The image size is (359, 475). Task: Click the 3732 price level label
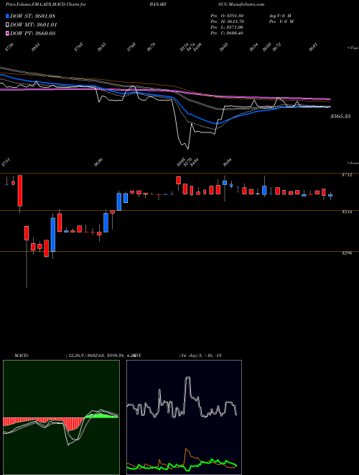347,175
